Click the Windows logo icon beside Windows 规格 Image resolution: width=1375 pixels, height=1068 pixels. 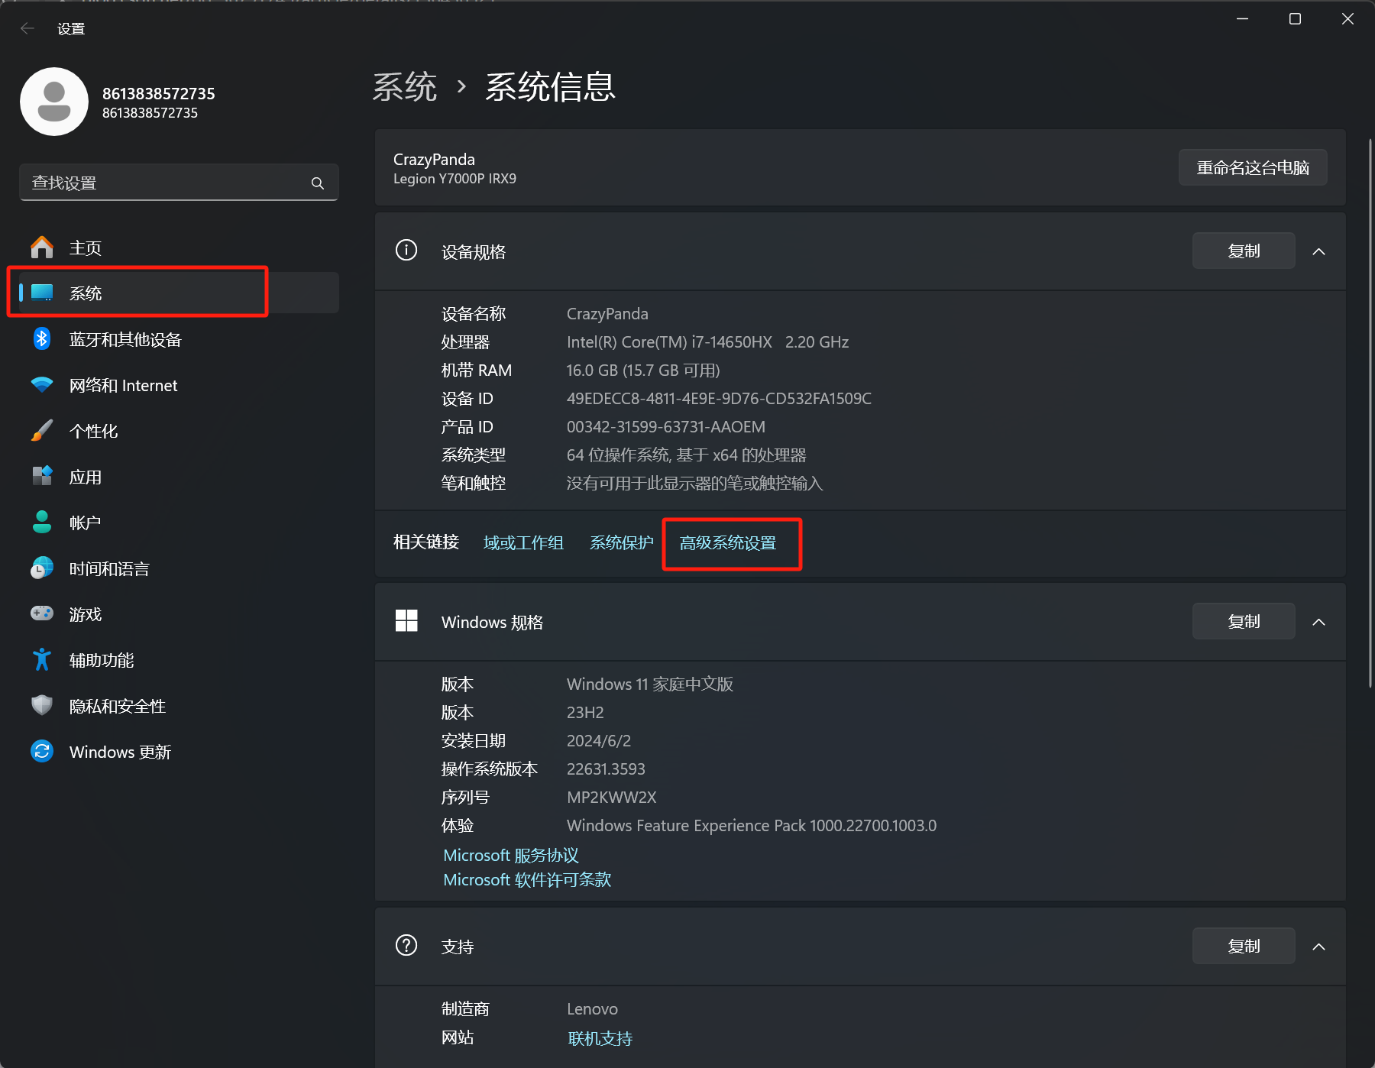pos(406,620)
